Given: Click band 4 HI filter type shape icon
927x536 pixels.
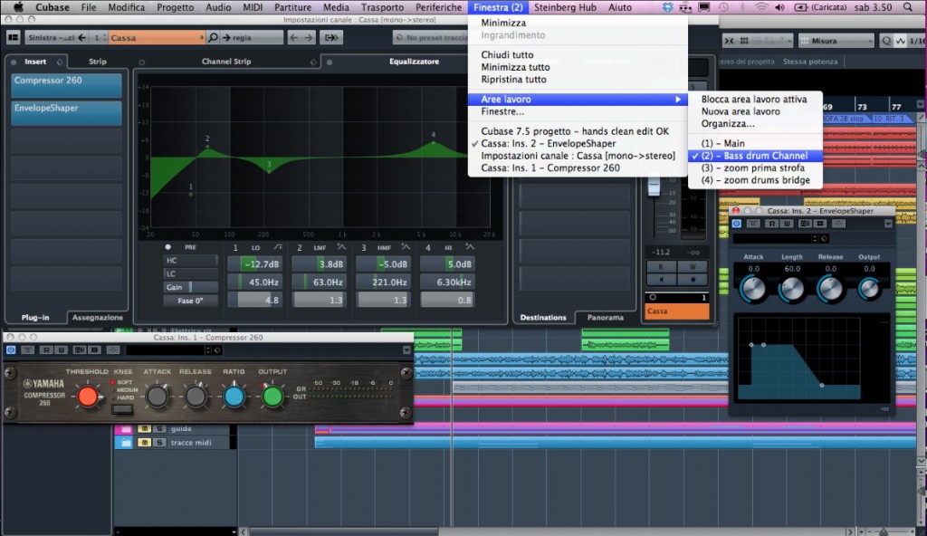Looking at the screenshot, I should (x=470, y=247).
